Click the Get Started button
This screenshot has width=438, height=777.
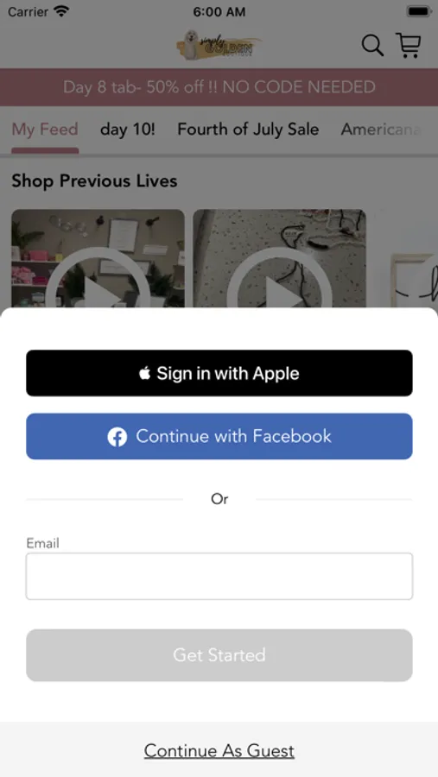[x=219, y=655]
